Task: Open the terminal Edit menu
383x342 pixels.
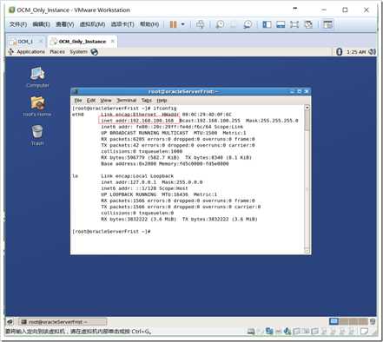Action: (91, 101)
